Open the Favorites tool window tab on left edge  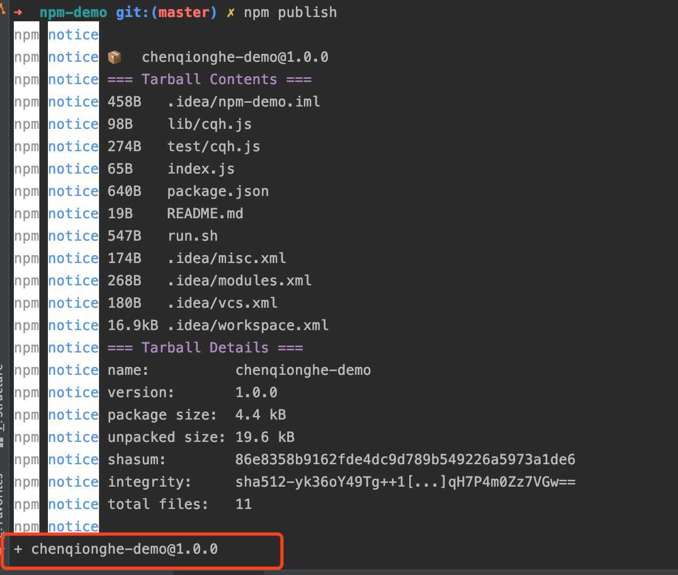pyautogui.click(x=2, y=506)
